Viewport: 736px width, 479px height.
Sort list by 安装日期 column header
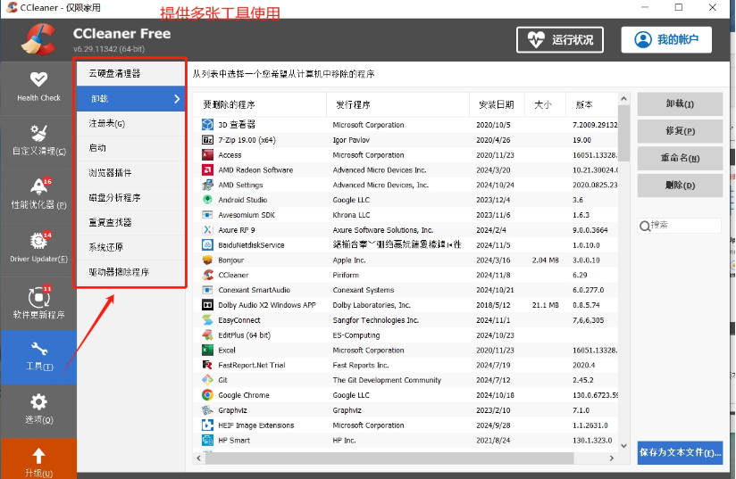497,104
